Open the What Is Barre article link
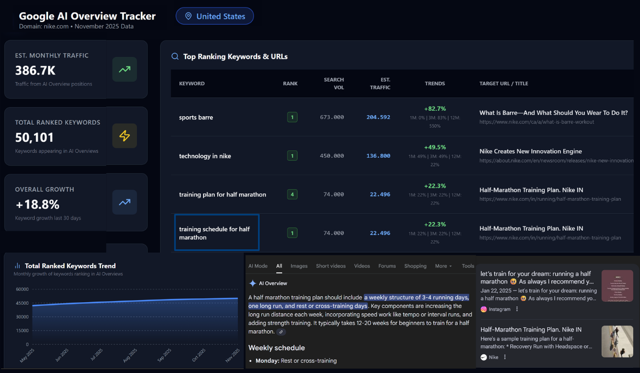The image size is (640, 373). pos(554,112)
